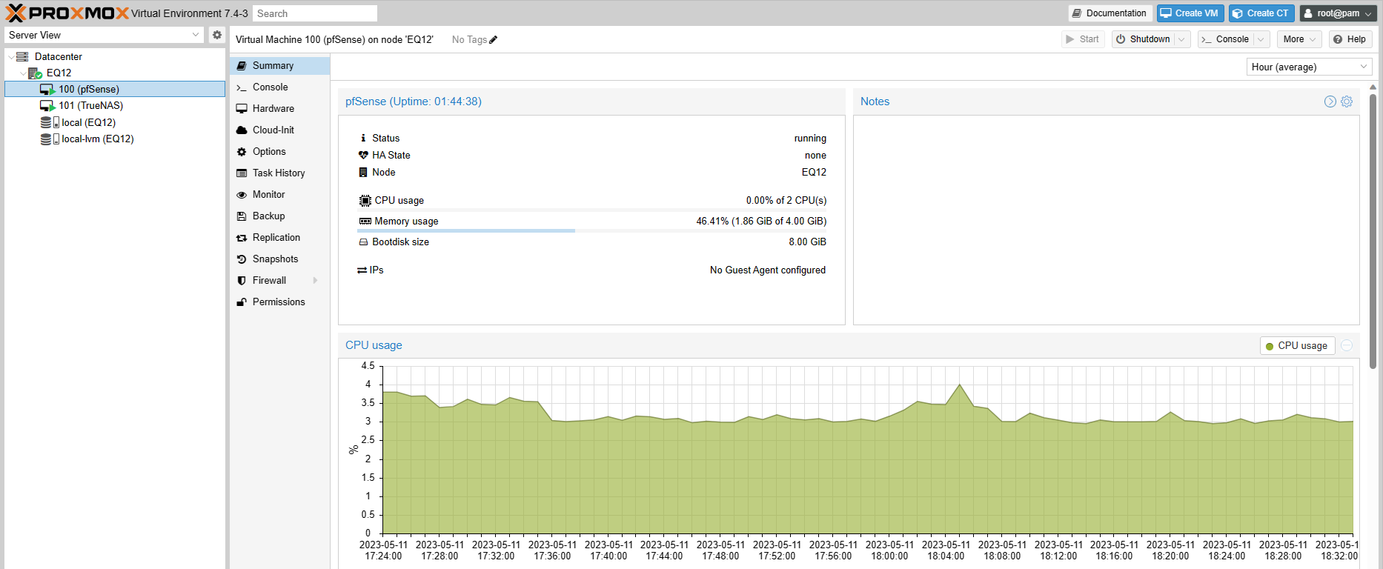
Task: Click the Create CT button
Action: [x=1261, y=13]
